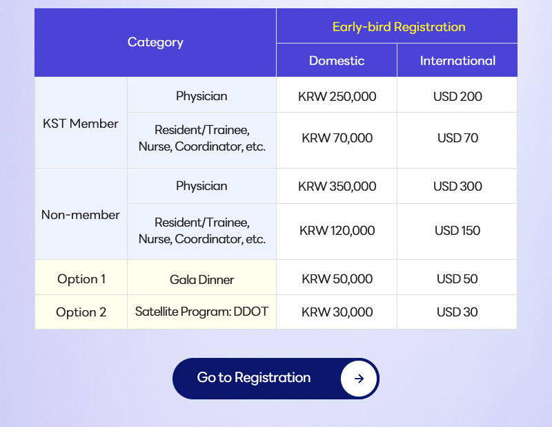
Task: Click the Category column header
Action: [x=155, y=42]
